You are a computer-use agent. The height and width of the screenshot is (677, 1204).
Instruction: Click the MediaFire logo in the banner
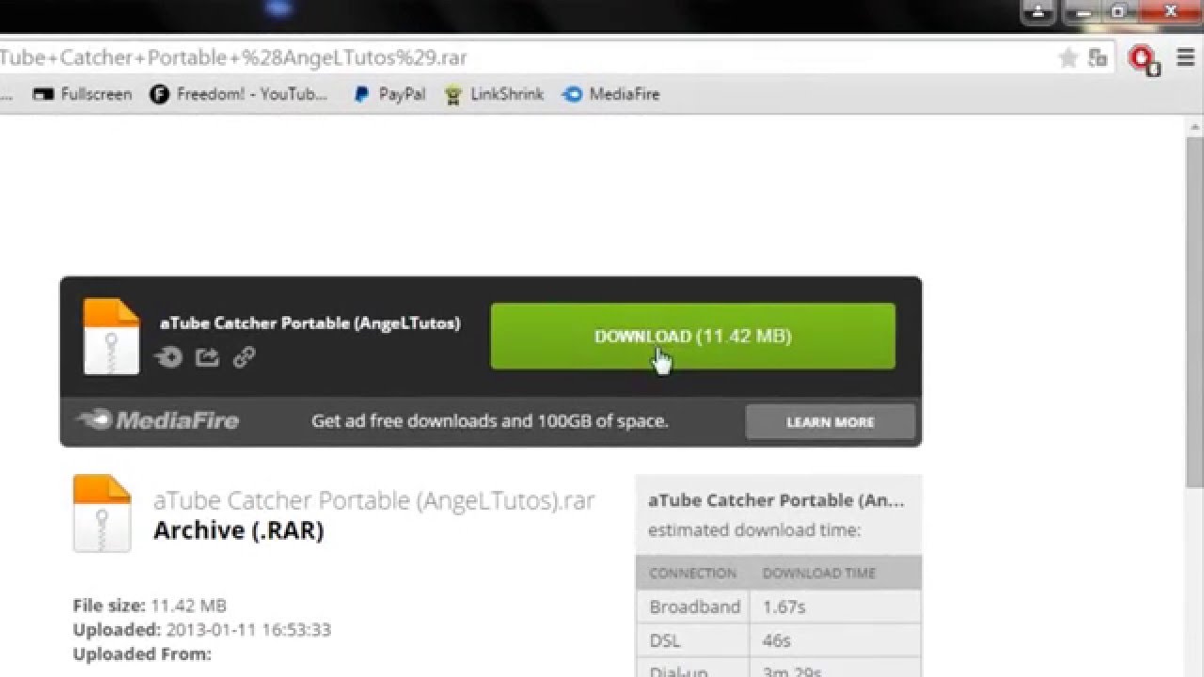157,420
